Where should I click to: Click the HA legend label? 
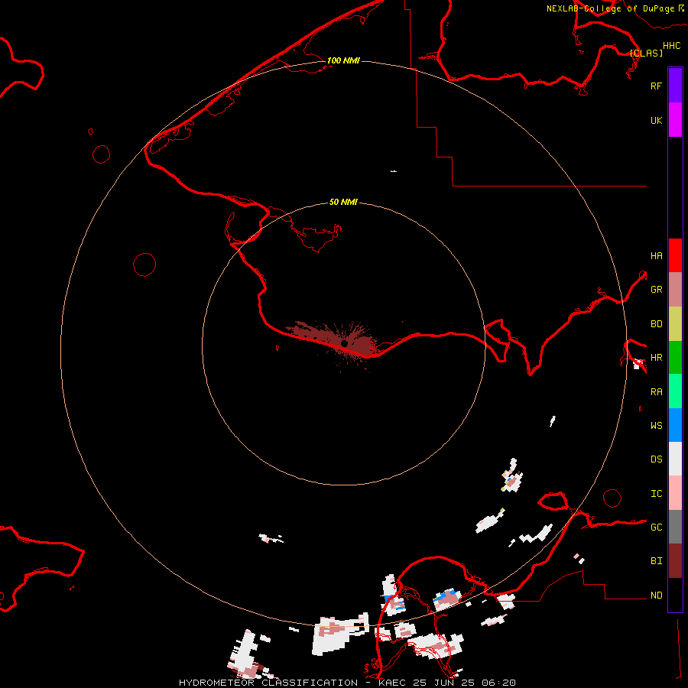pos(656,256)
